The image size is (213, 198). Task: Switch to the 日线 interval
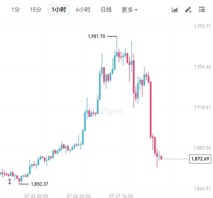(x=106, y=9)
